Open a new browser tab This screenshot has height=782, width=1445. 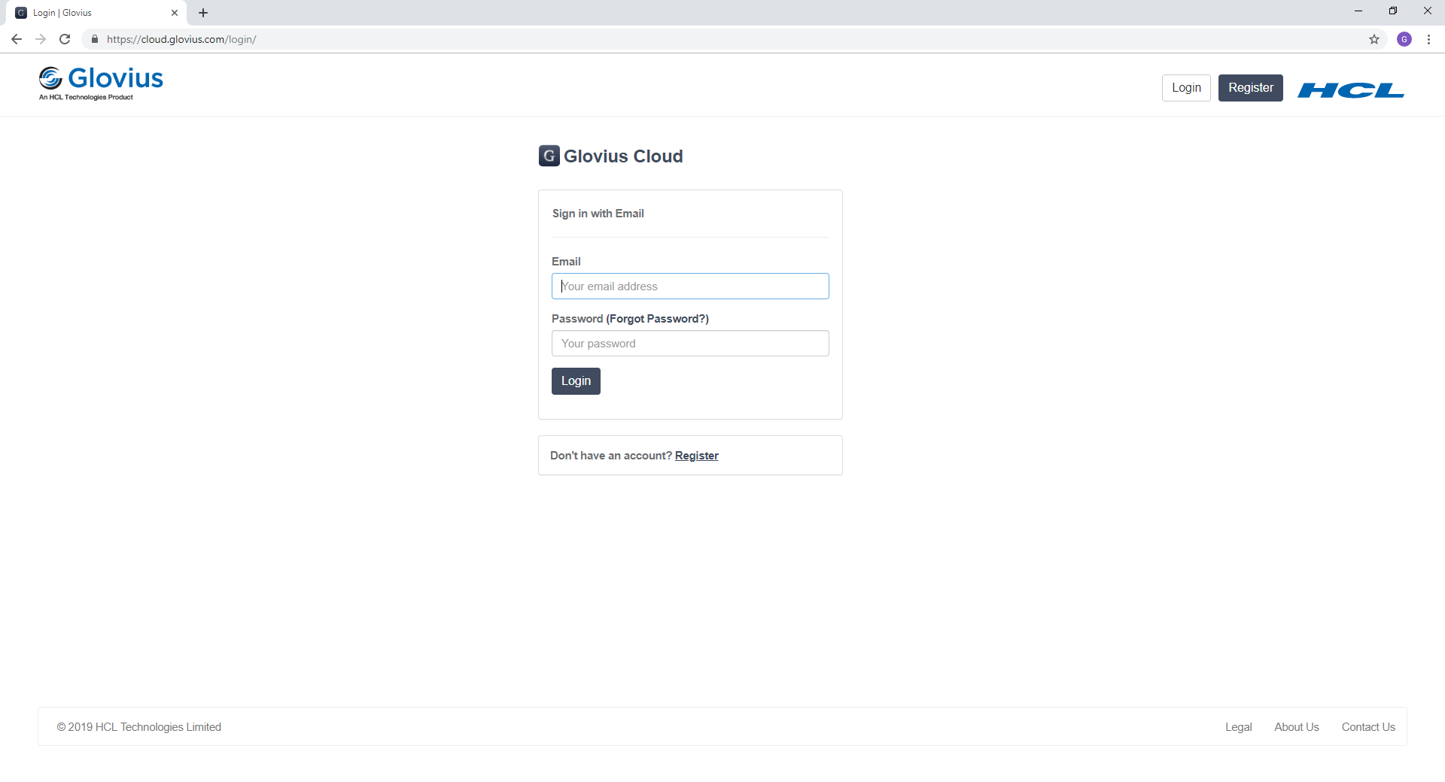click(203, 13)
